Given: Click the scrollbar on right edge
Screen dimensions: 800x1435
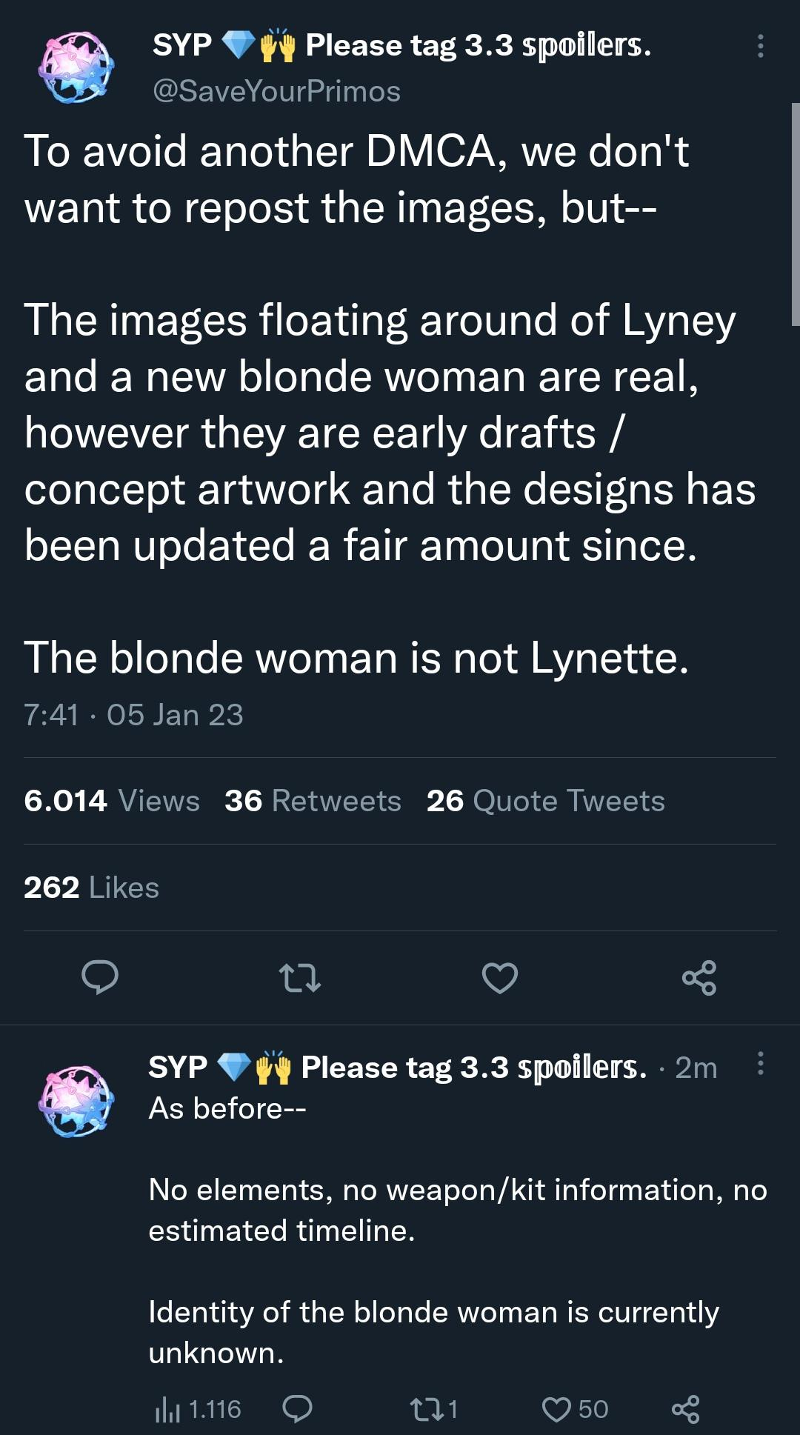Looking at the screenshot, I should click(795, 215).
